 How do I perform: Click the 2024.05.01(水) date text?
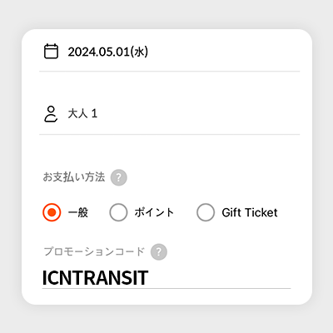tap(108, 52)
